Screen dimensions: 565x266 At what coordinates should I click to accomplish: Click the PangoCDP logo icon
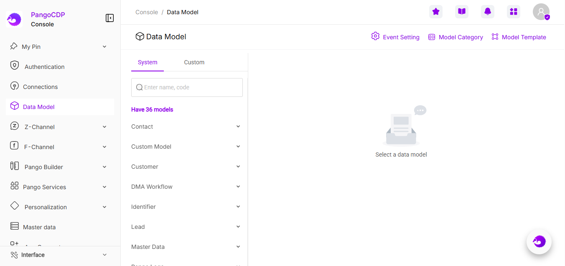[x=14, y=19]
